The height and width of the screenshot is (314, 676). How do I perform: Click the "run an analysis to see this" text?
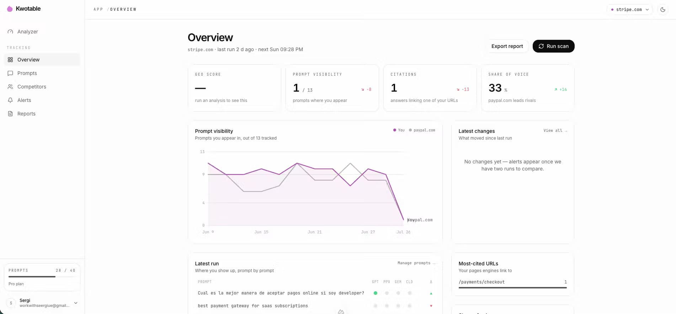coord(221,101)
